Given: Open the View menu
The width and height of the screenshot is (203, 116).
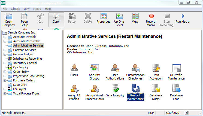Looking at the screenshot, I should (26, 9).
